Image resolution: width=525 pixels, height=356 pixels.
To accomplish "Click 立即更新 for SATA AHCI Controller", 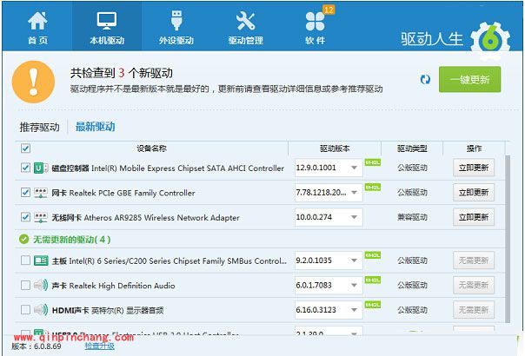I will pos(474,168).
